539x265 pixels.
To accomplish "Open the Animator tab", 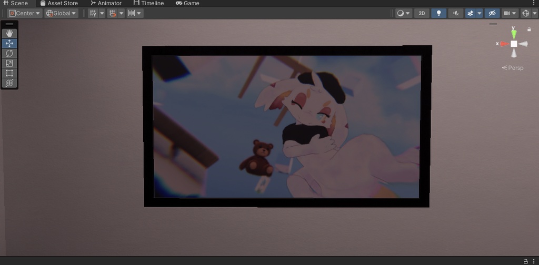I will click(x=106, y=4).
